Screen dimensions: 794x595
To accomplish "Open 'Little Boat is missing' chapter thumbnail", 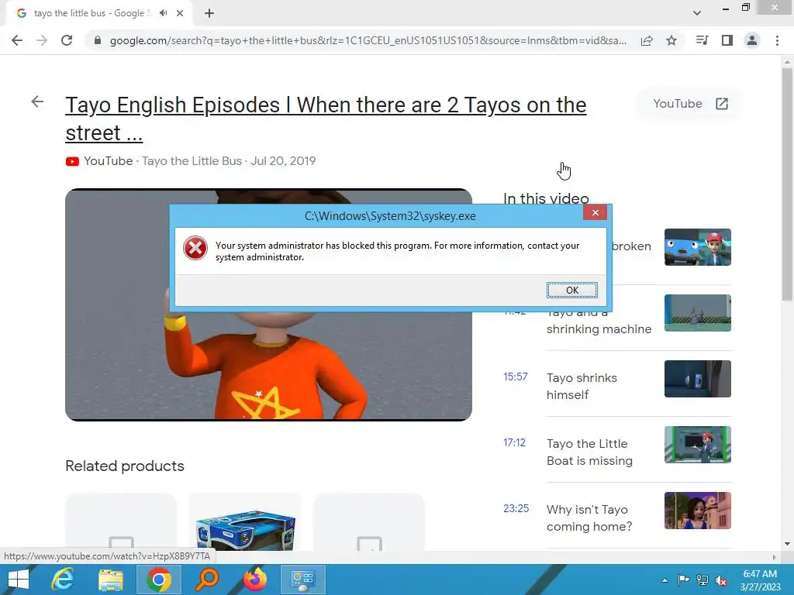I will pos(698,444).
